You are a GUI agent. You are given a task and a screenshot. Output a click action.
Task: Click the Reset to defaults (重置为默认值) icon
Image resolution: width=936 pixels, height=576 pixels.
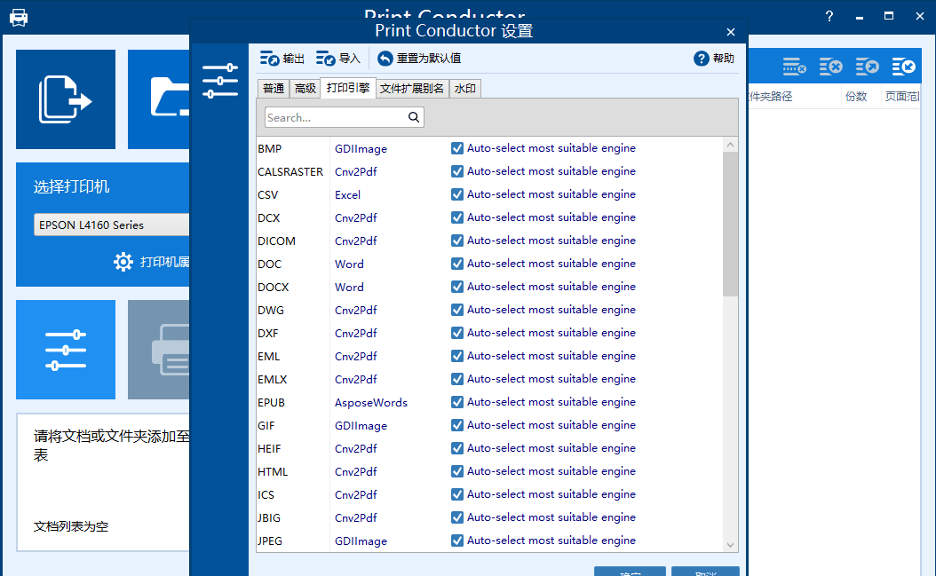[385, 59]
